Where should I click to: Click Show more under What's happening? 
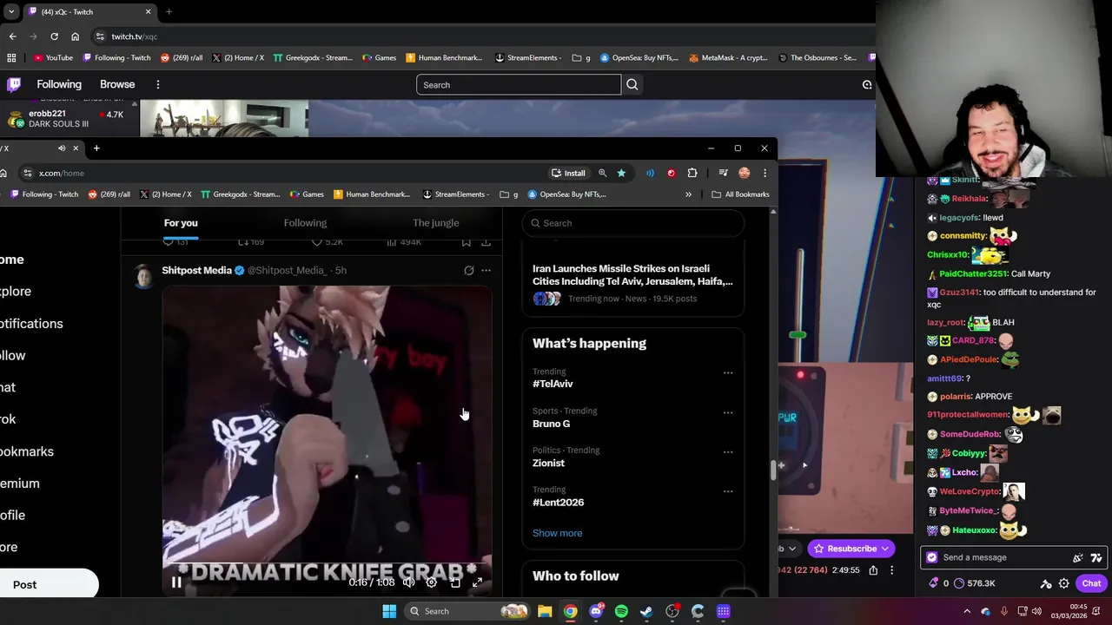pyautogui.click(x=558, y=533)
